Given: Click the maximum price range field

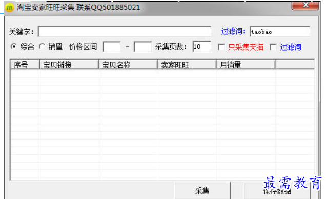Looking at the screenshot, I should click(x=142, y=47).
